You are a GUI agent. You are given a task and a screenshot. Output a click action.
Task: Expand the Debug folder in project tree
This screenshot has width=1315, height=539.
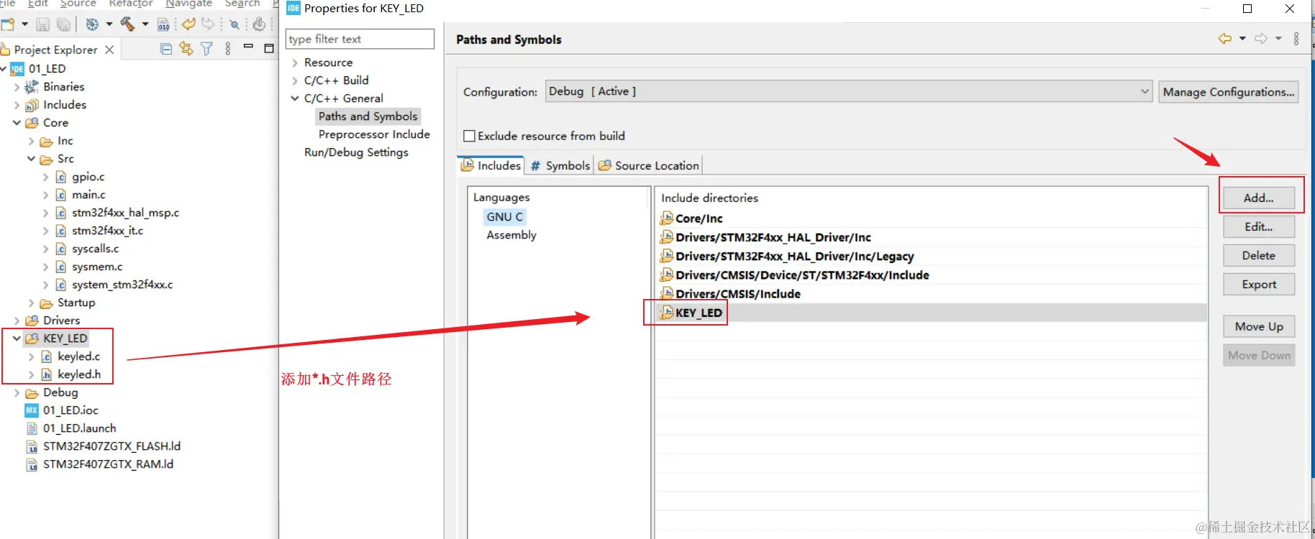[17, 392]
